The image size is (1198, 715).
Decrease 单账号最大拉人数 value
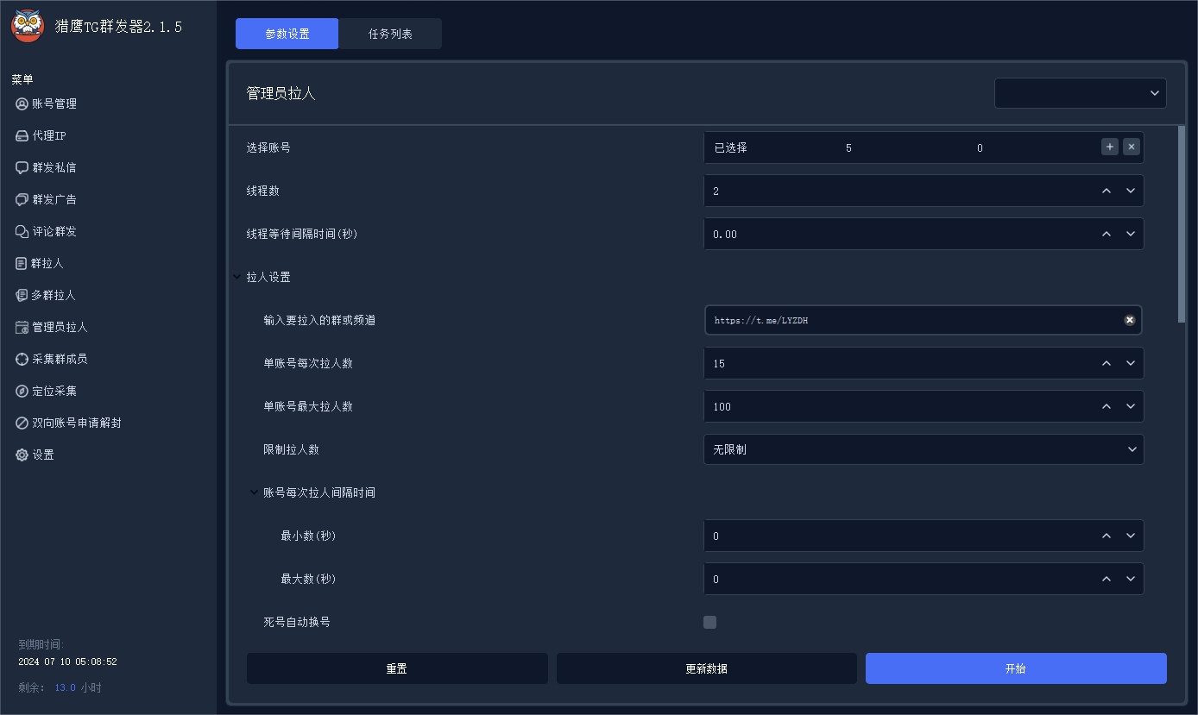click(x=1131, y=406)
